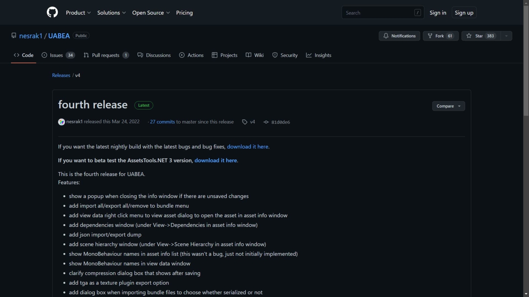The height and width of the screenshot is (297, 529).
Task: Click the Notifications bell button
Action: (x=399, y=36)
